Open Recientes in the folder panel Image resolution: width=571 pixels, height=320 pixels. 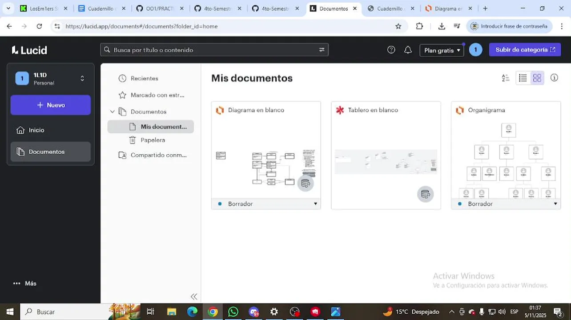(144, 78)
